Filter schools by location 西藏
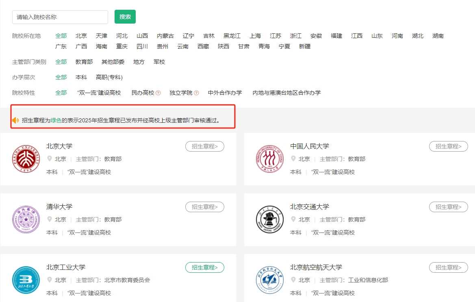Screen dimensions: 475x302 point(203,46)
